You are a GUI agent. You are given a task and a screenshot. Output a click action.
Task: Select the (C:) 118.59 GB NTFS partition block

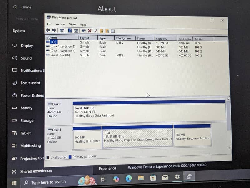point(138,137)
